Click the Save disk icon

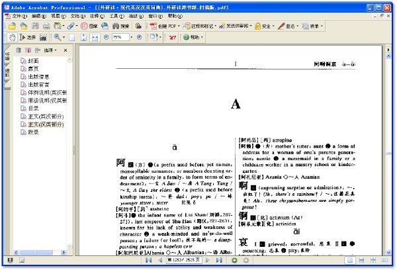(x=35, y=26)
